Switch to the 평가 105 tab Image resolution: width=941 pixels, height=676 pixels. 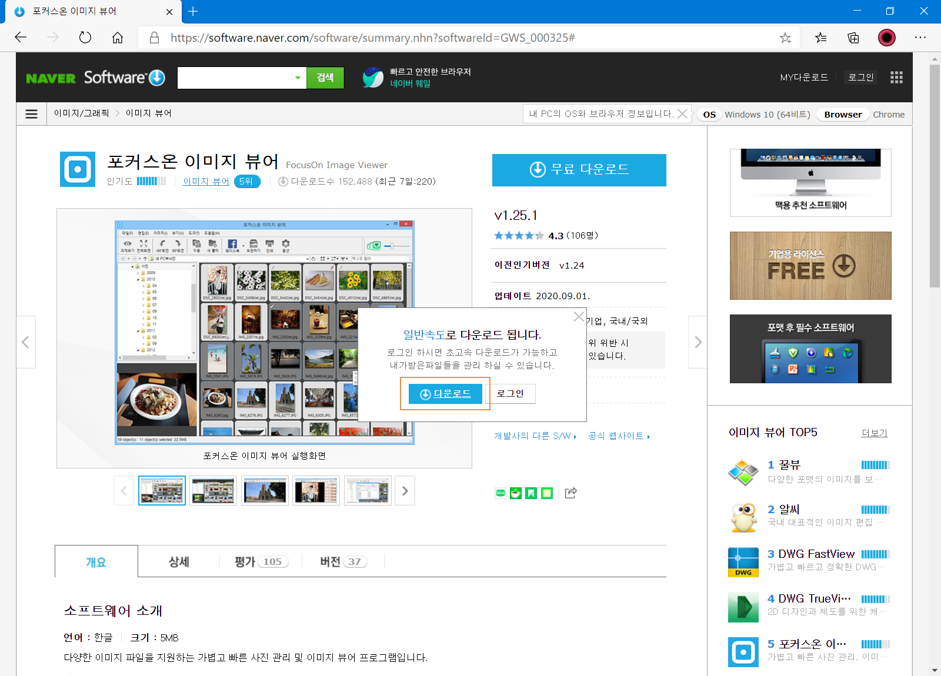pyautogui.click(x=261, y=562)
